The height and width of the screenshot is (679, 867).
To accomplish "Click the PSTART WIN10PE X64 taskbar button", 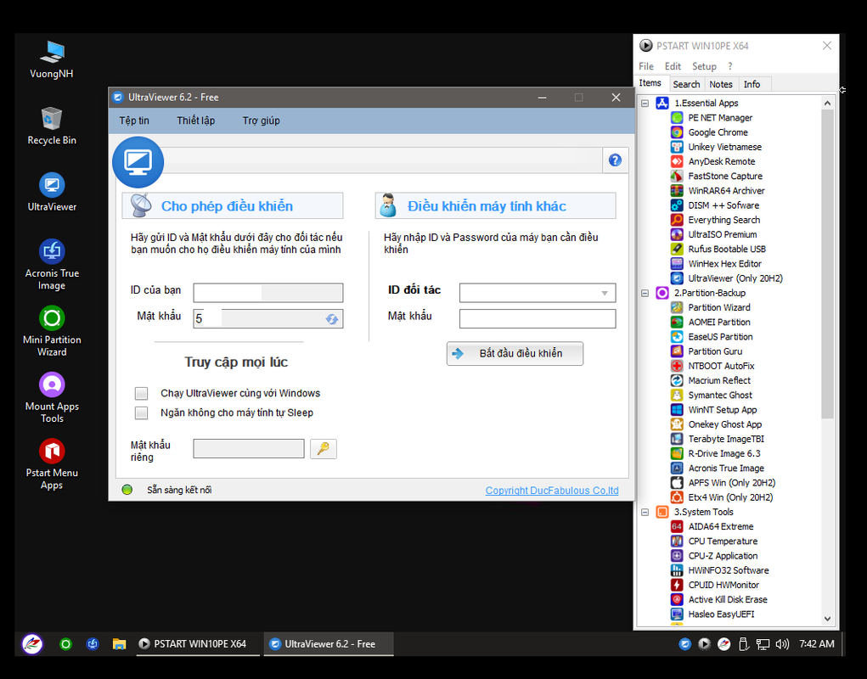I will coord(198,643).
